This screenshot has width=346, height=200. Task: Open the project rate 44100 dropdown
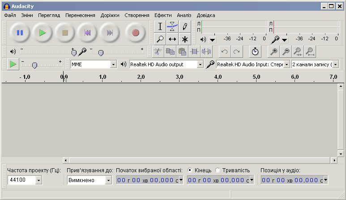(x=38, y=180)
